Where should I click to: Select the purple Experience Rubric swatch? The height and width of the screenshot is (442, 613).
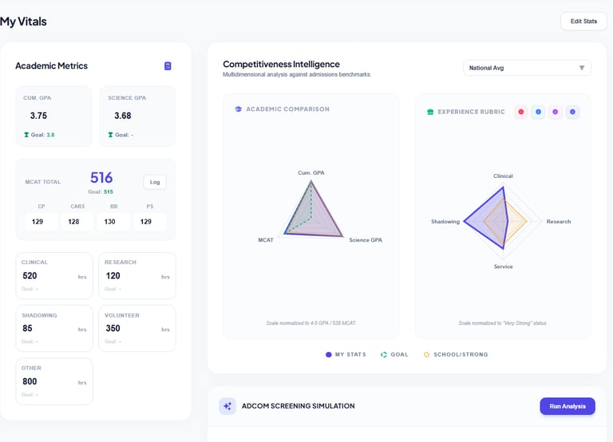556,112
